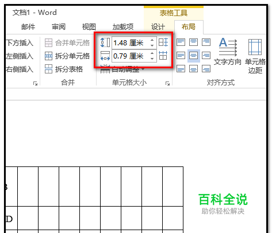Align cell text bottom center
Viewport: 272px width, 233px height.
[x=193, y=69]
